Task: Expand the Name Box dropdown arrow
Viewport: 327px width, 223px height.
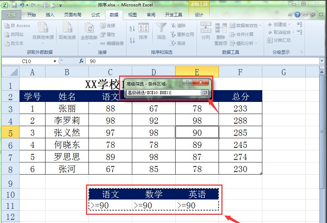Action: [x=55, y=61]
